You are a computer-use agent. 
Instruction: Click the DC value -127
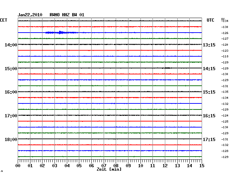[225, 39]
